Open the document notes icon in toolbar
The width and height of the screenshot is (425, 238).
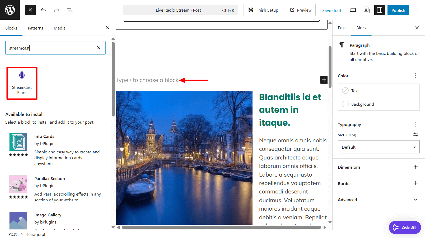point(366,10)
